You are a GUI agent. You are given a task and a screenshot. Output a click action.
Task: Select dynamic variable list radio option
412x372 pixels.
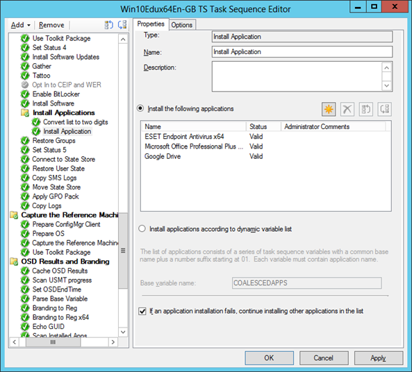coord(142,228)
